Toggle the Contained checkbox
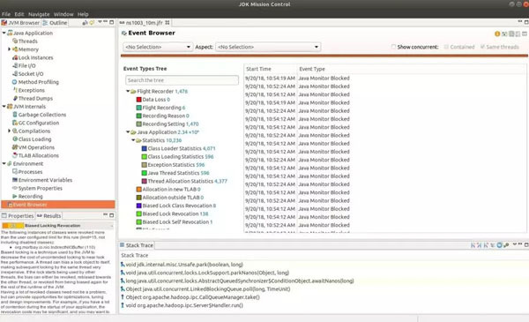This screenshot has width=529, height=322. pyautogui.click(x=446, y=47)
